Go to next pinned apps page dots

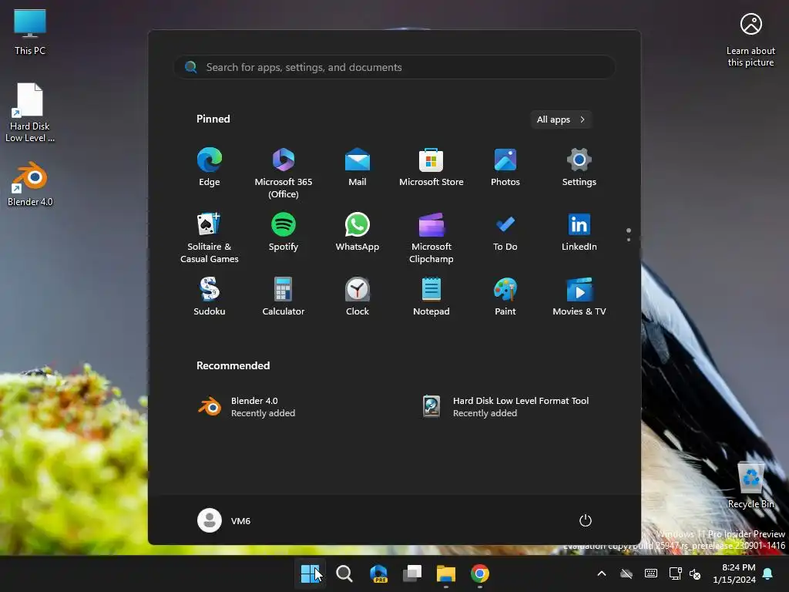pos(629,234)
